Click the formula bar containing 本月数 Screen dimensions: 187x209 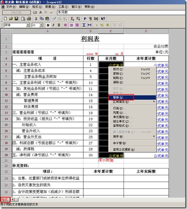click(121, 13)
